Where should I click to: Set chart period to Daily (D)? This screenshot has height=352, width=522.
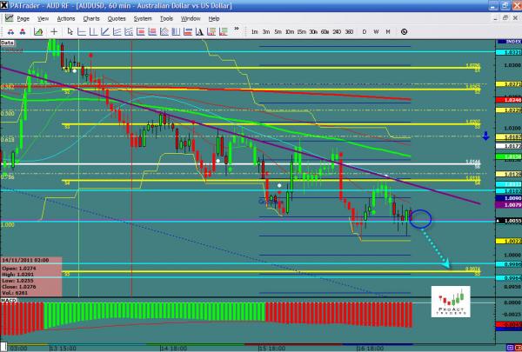point(364,31)
